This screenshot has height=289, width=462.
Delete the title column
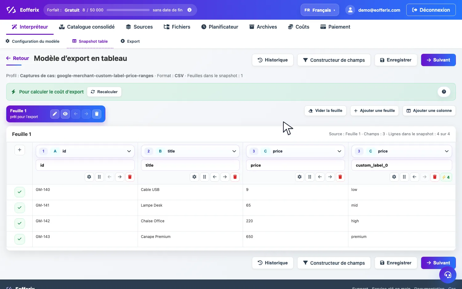pyautogui.click(x=235, y=177)
